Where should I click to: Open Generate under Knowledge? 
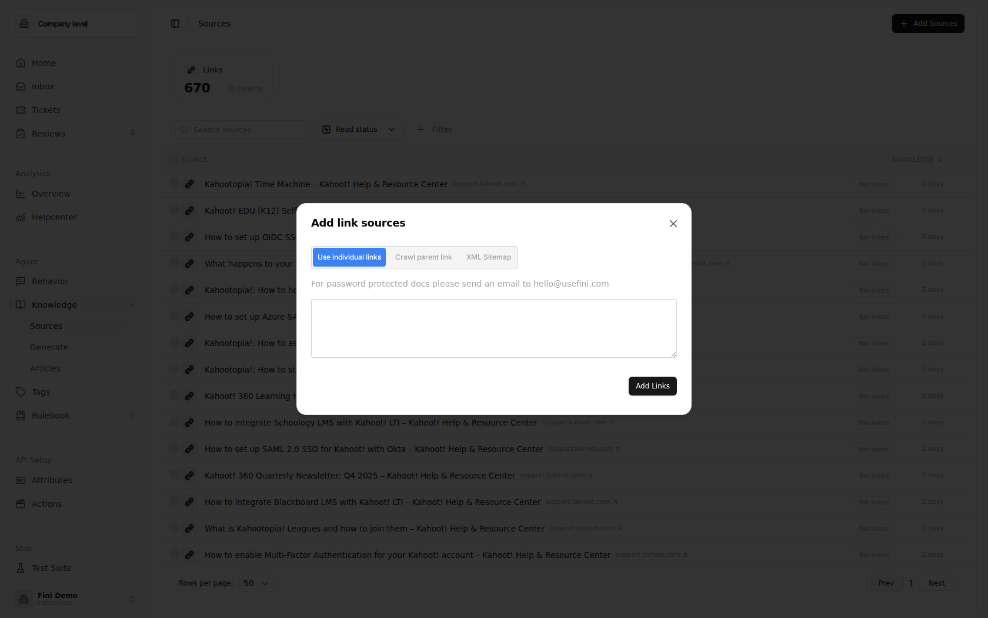click(x=49, y=347)
